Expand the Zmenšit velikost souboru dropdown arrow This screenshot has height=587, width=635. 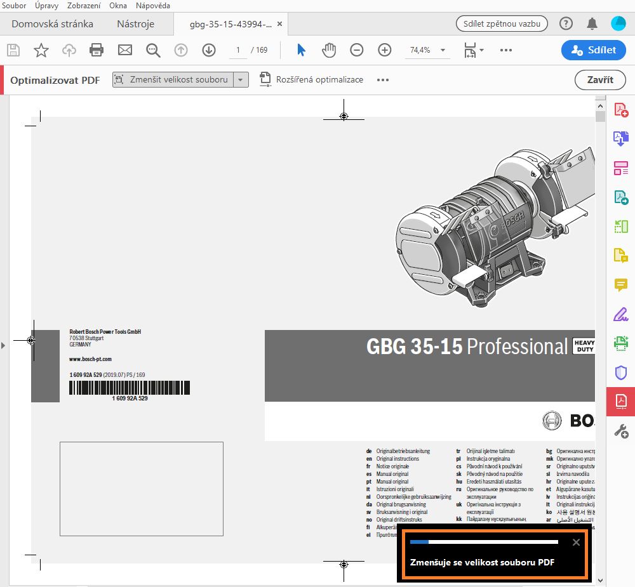[x=241, y=80]
